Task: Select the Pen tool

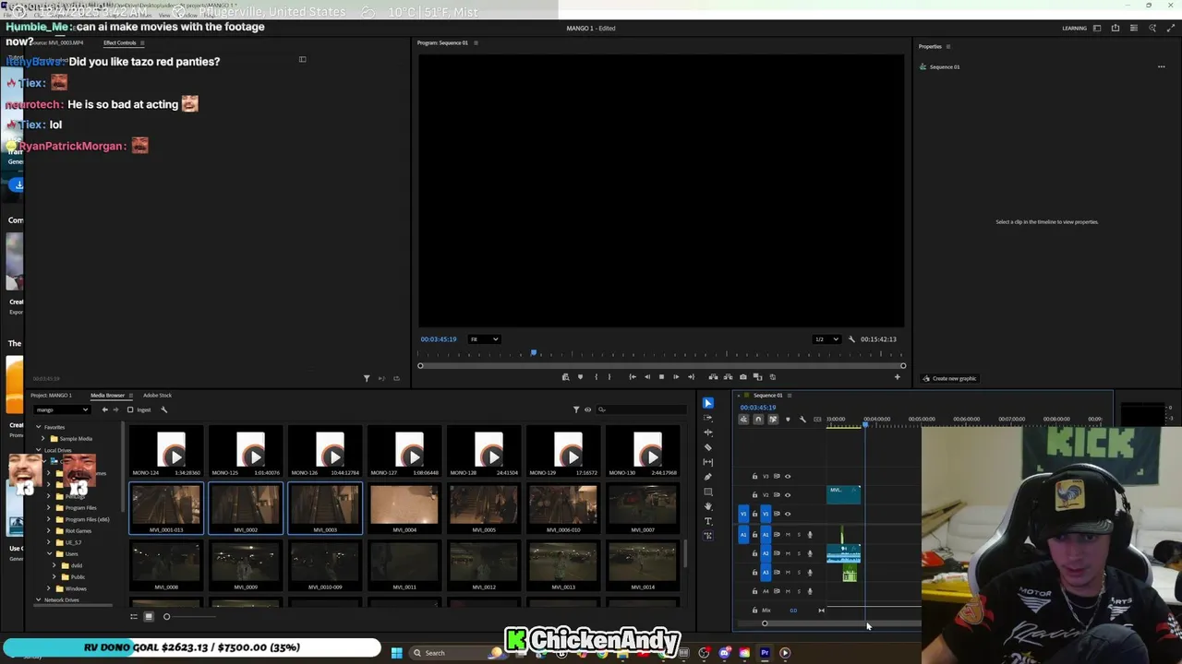Action: tap(708, 477)
